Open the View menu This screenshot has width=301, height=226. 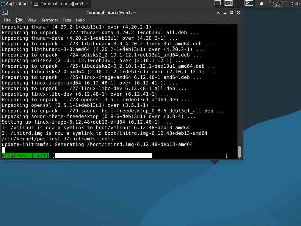pyautogui.click(x=32, y=20)
